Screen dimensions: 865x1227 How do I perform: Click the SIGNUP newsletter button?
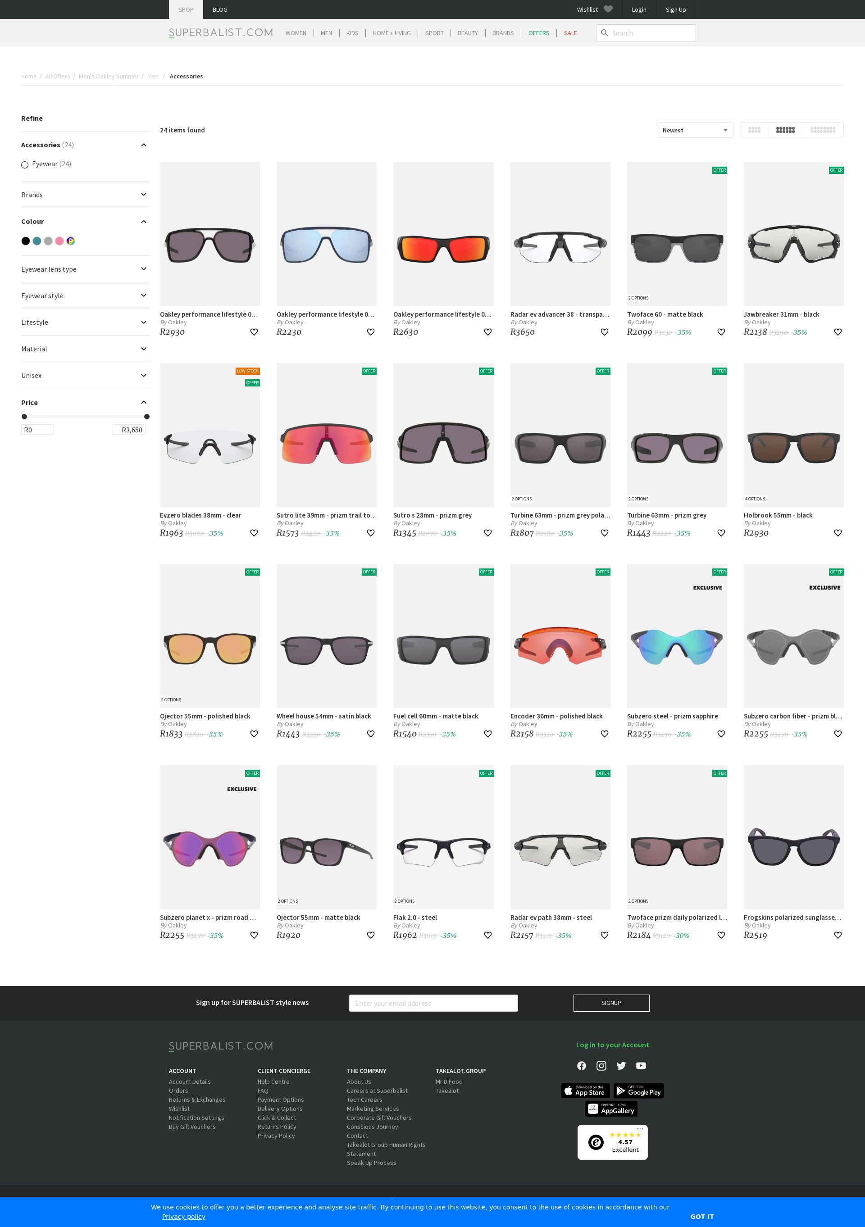coord(611,1003)
